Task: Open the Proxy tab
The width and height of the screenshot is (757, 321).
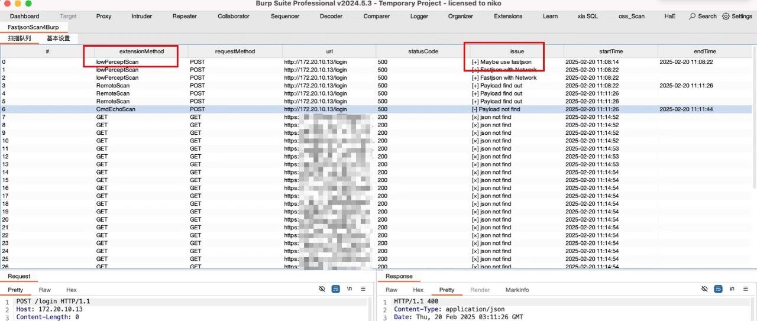Action: (103, 17)
